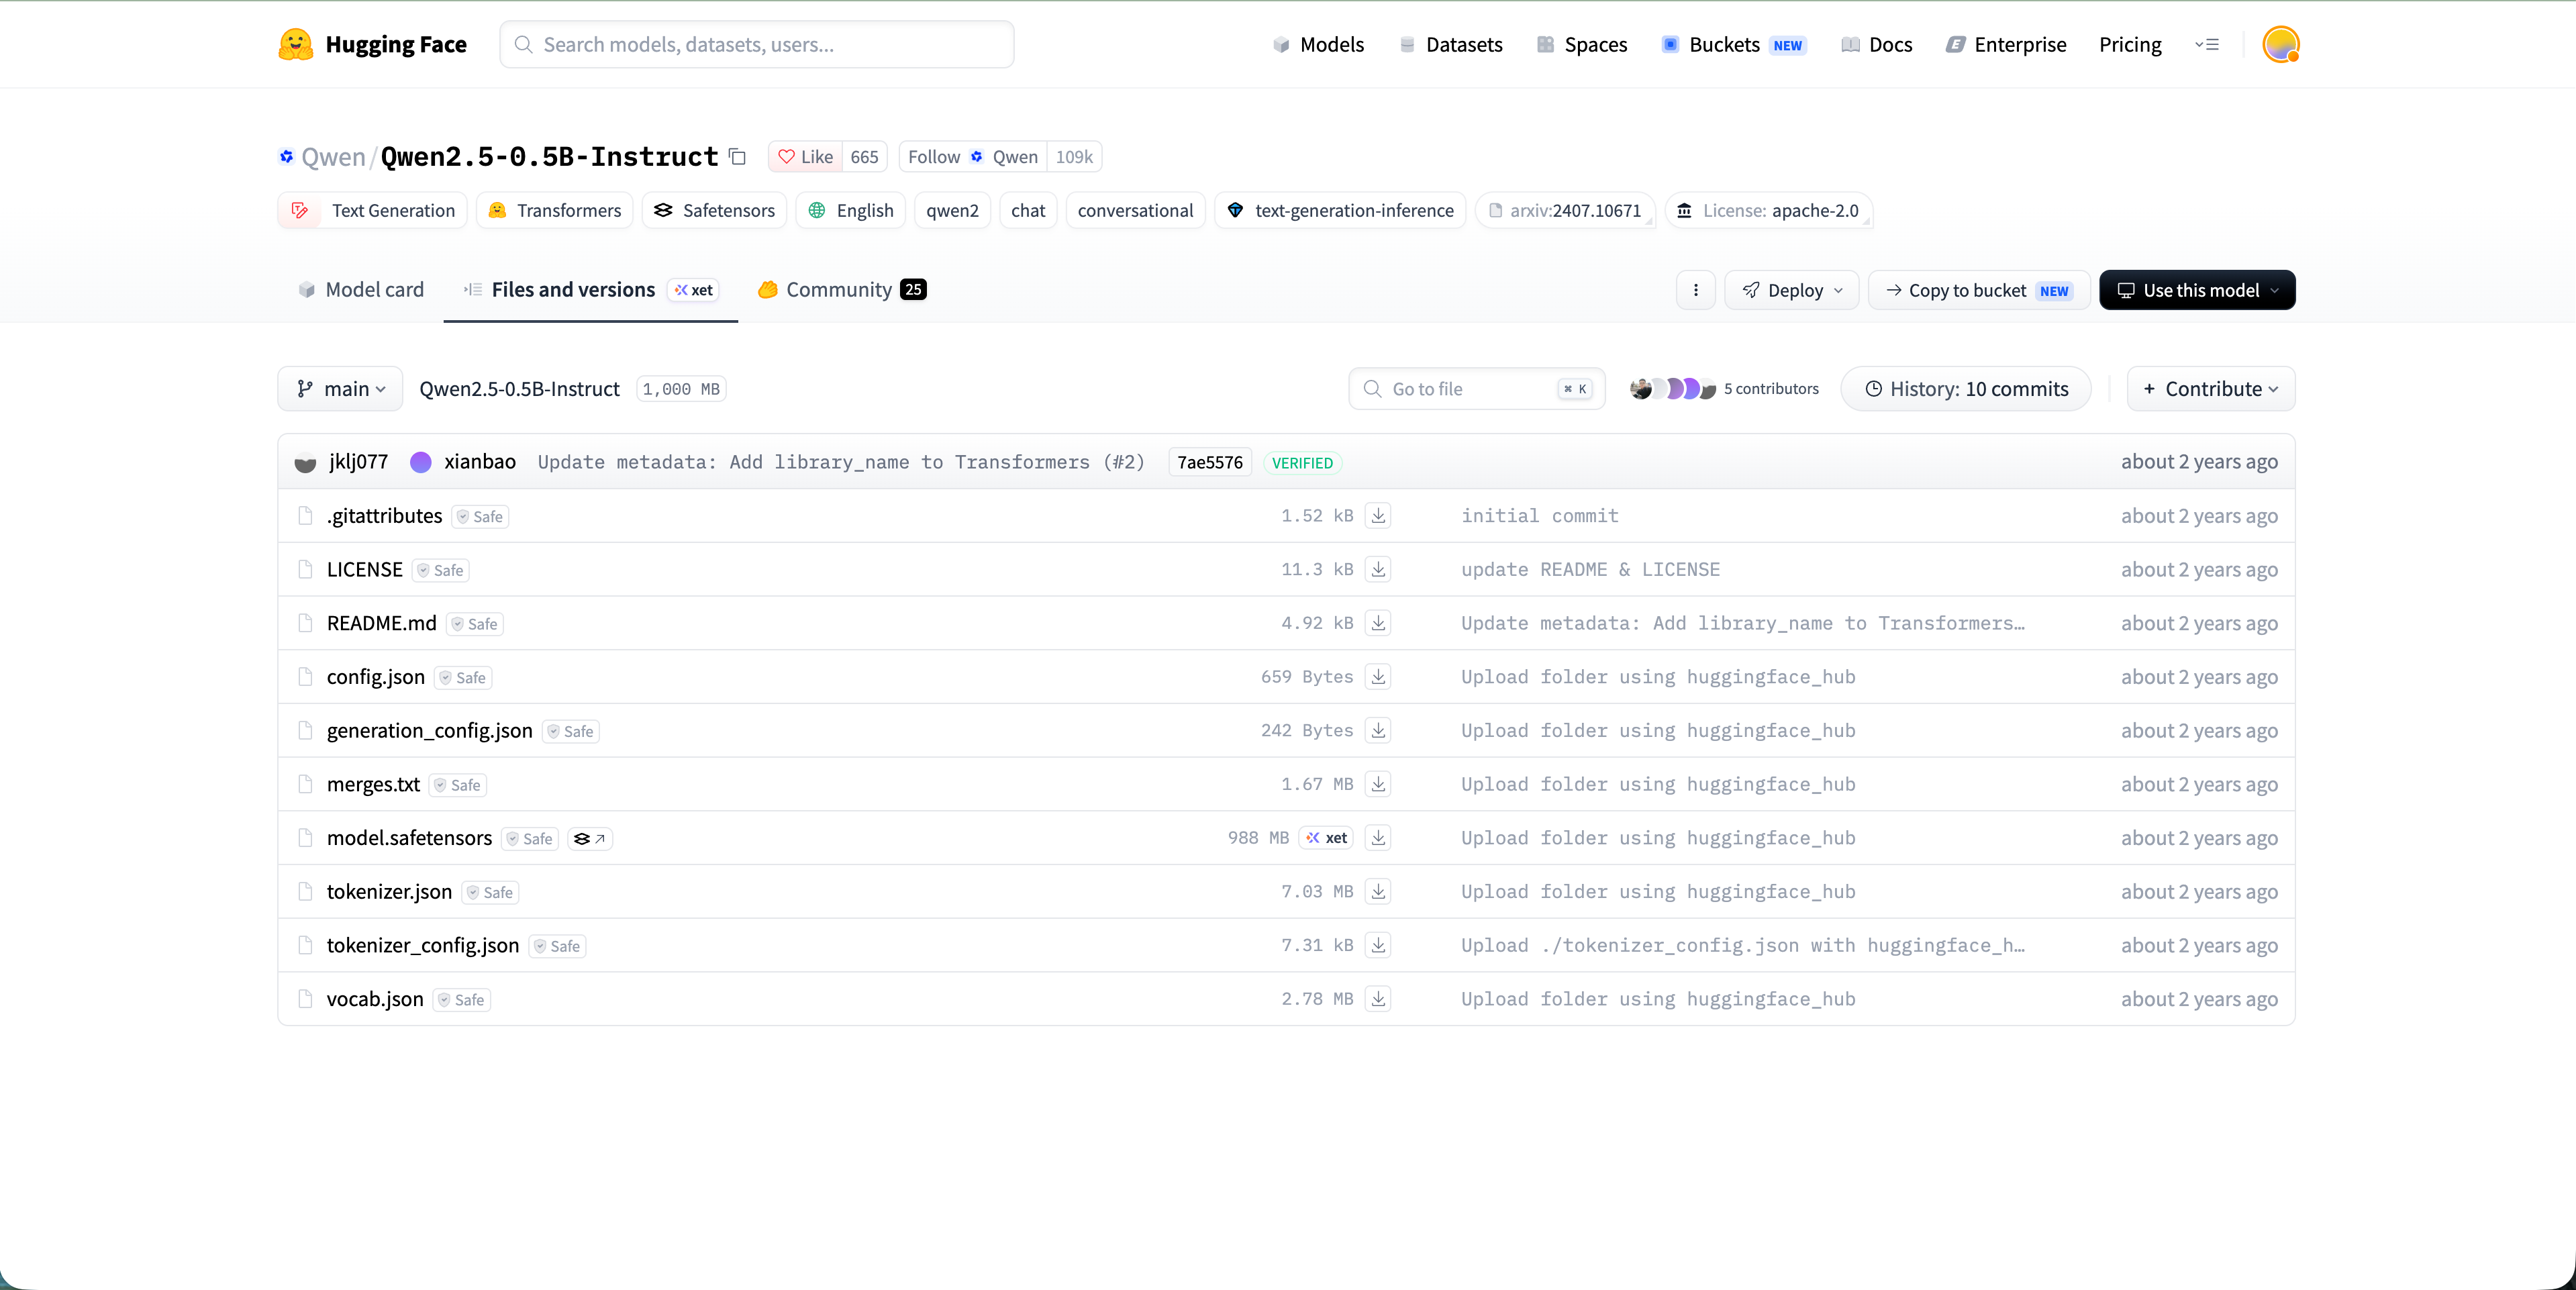Image resolution: width=2576 pixels, height=1290 pixels.
Task: Open the arxiv:2407.10671 tag
Action: click(x=1564, y=211)
